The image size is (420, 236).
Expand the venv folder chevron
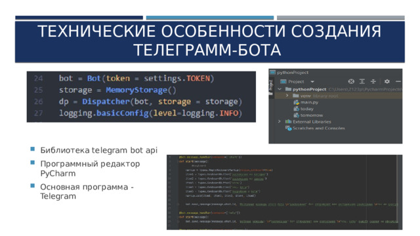[x=287, y=96]
